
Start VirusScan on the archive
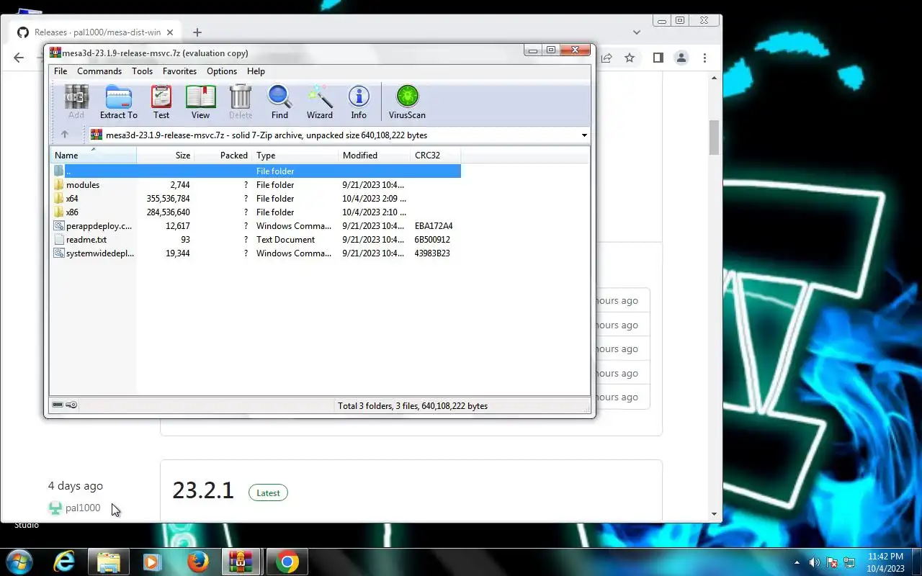click(407, 102)
